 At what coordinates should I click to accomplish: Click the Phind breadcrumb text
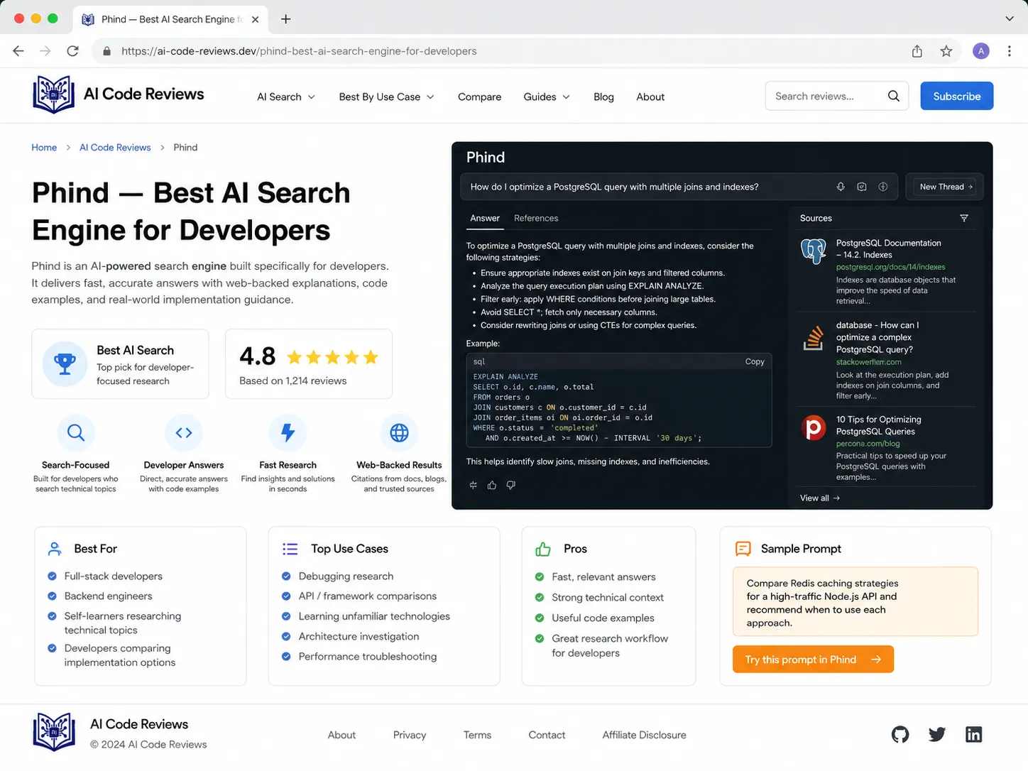[185, 147]
